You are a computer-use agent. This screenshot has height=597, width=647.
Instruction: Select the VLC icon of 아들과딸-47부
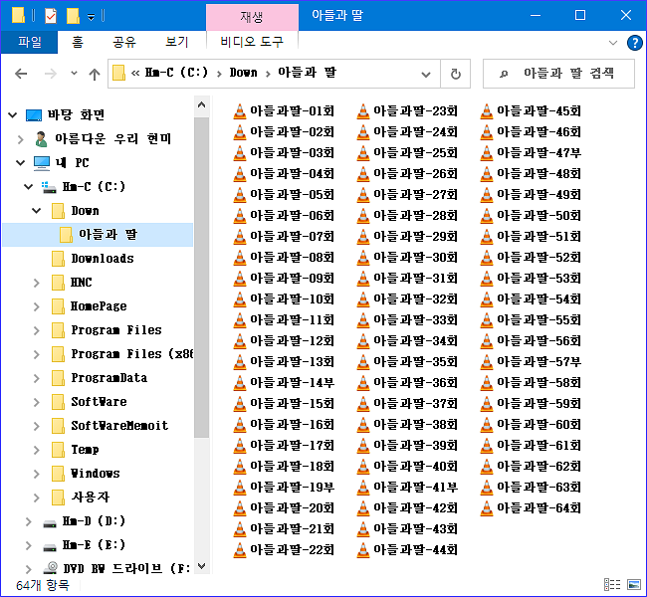click(487, 153)
